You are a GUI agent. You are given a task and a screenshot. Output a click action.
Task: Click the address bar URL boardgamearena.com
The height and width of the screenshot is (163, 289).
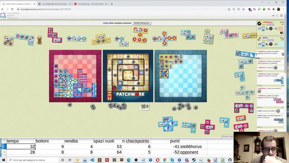[x=46, y=9]
